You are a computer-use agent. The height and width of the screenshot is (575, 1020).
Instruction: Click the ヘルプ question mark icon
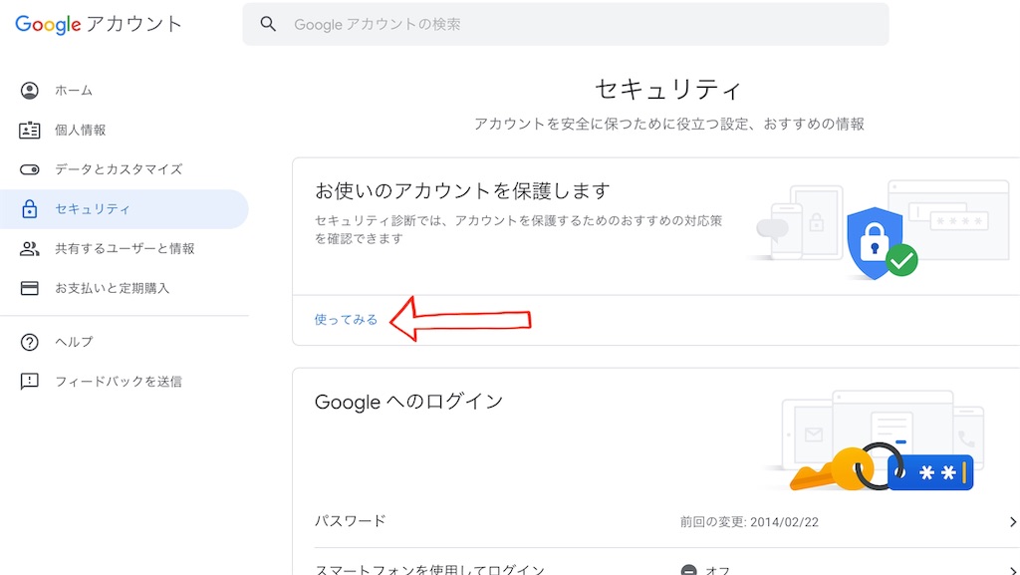tap(29, 342)
